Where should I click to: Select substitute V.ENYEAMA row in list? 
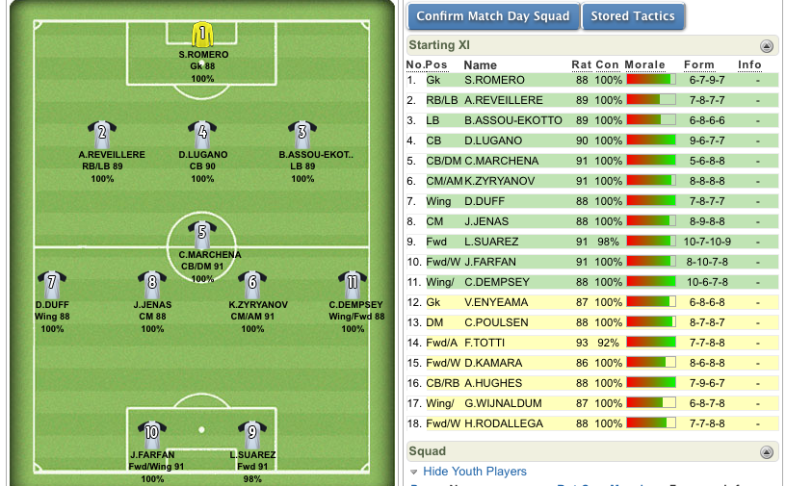pos(592,302)
